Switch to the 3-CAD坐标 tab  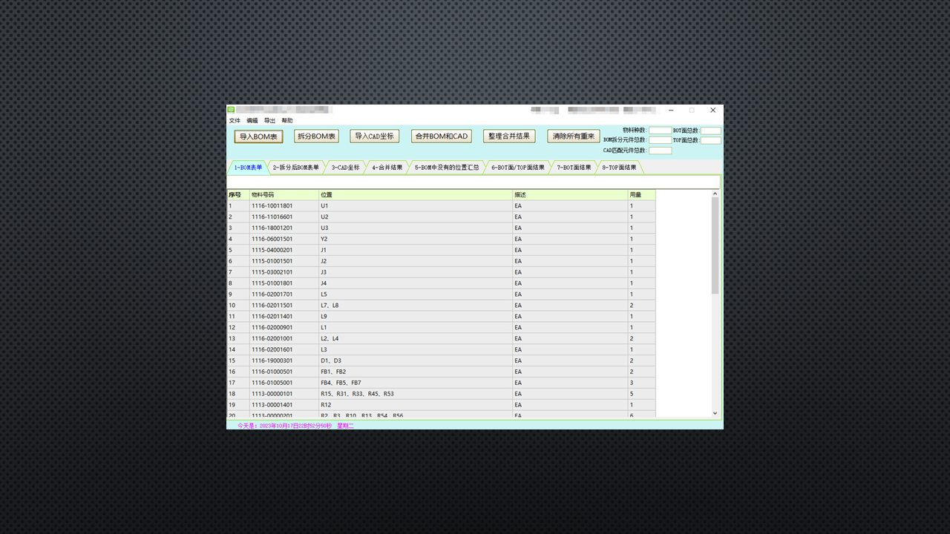tap(345, 168)
